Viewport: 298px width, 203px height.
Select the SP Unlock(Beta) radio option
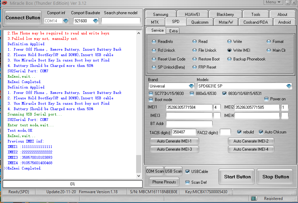pos(154,67)
